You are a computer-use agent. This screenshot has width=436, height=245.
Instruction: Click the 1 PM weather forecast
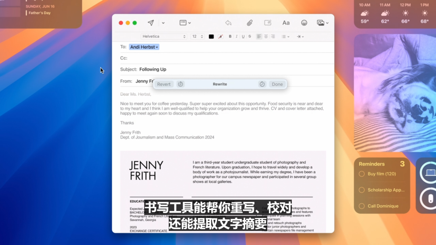tap(424, 13)
